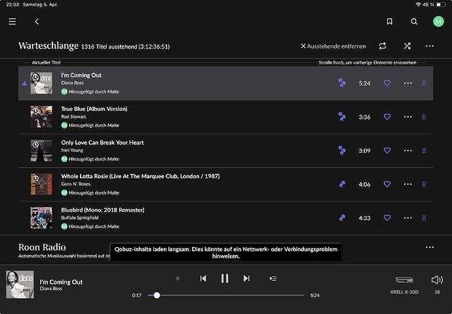
Task: Skip to previous track
Action: click(x=203, y=278)
